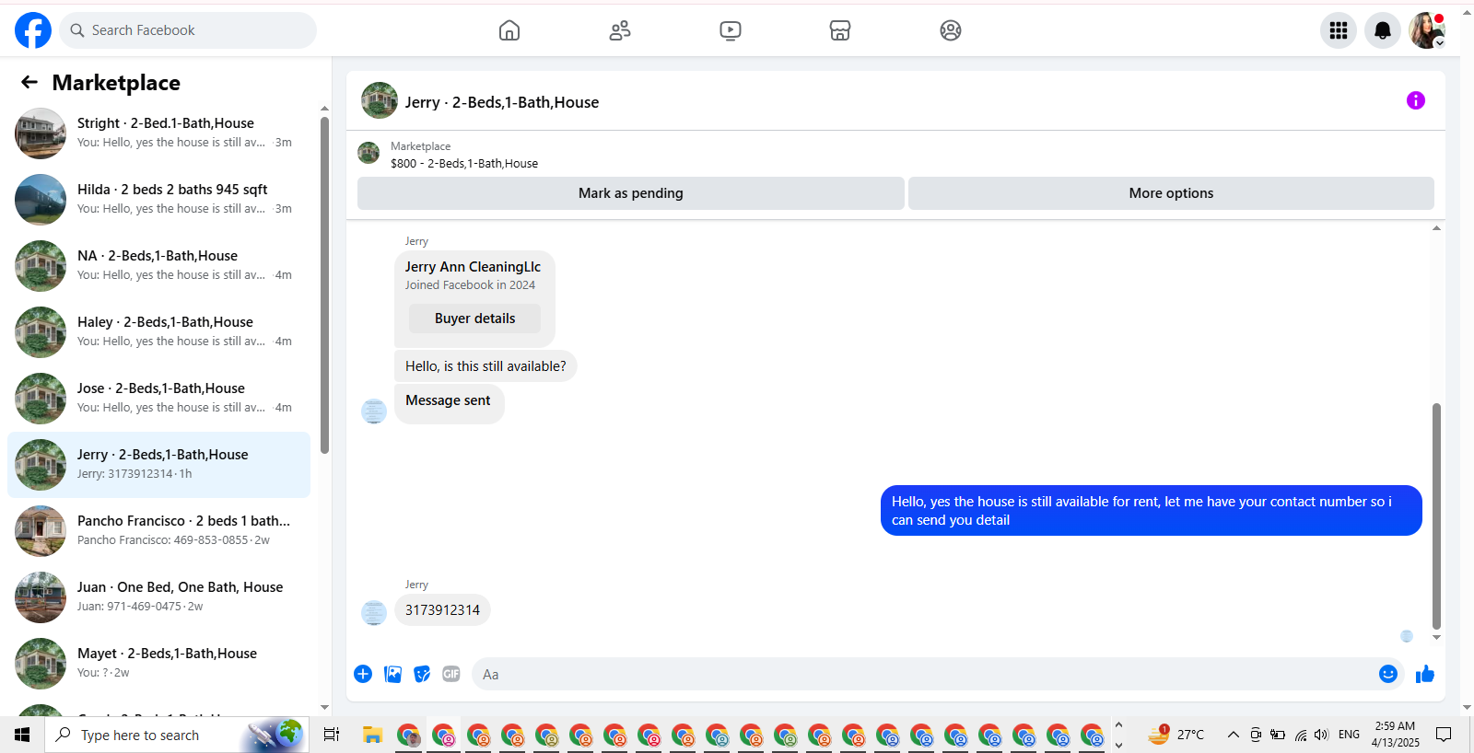Select Jerry 2-Beds,1-Bath,House conversation
Viewport: 1474px width, 753px height.
[158, 465]
